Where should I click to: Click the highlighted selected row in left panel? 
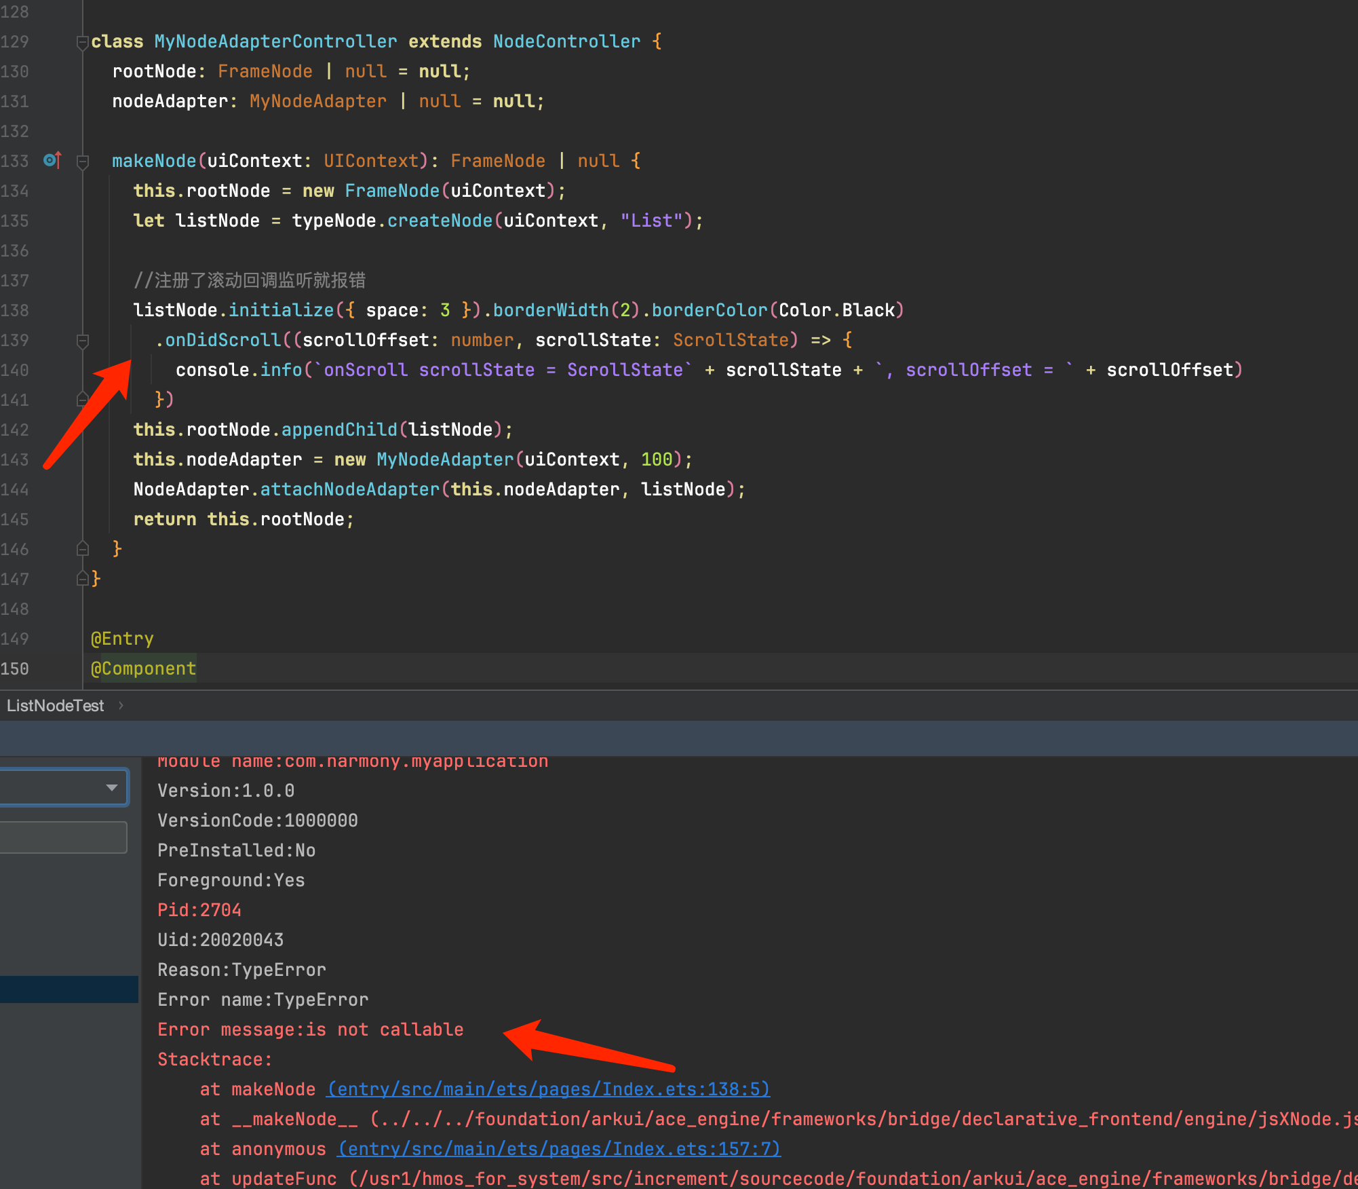68,989
